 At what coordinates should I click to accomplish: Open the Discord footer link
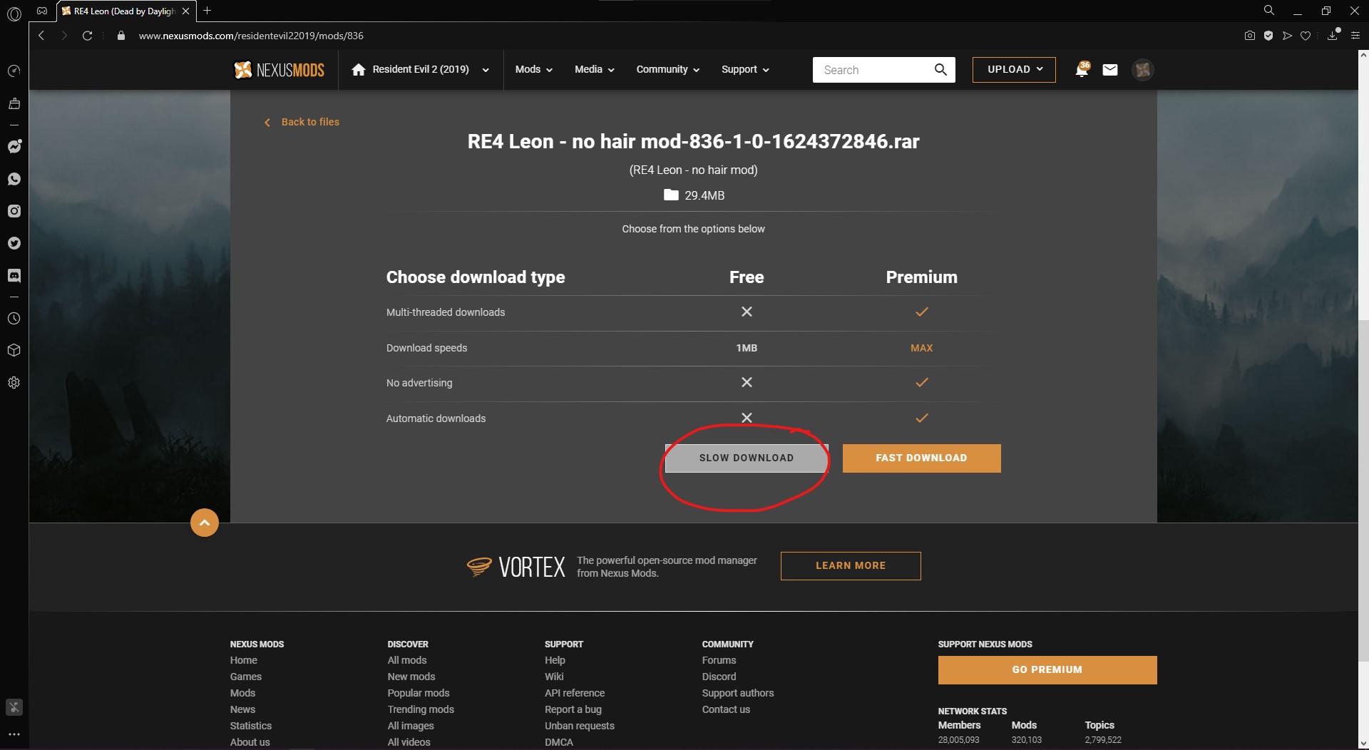point(719,677)
